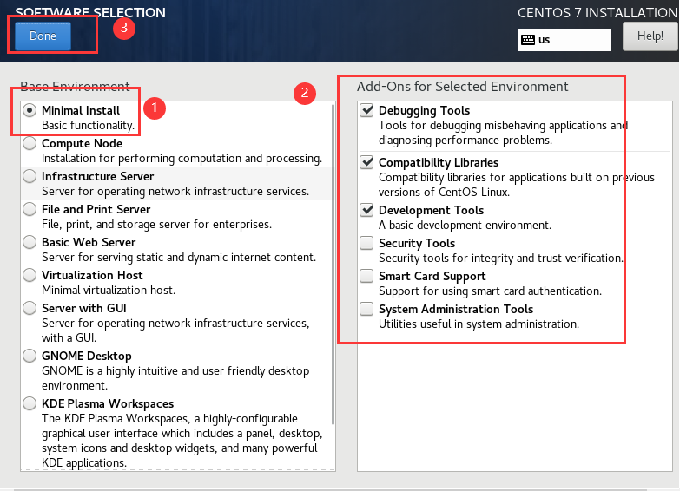
Task: Click "Utilities useful in system administration." text
Action: tap(479, 324)
